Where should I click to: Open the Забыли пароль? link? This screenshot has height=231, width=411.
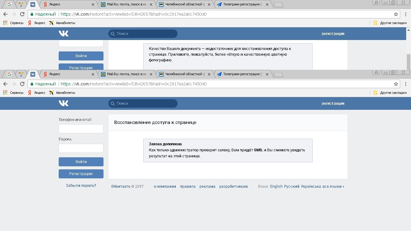pyautogui.click(x=81, y=186)
